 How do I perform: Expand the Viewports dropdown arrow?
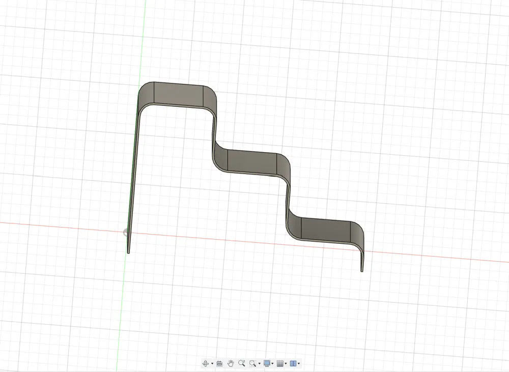pyautogui.click(x=299, y=363)
